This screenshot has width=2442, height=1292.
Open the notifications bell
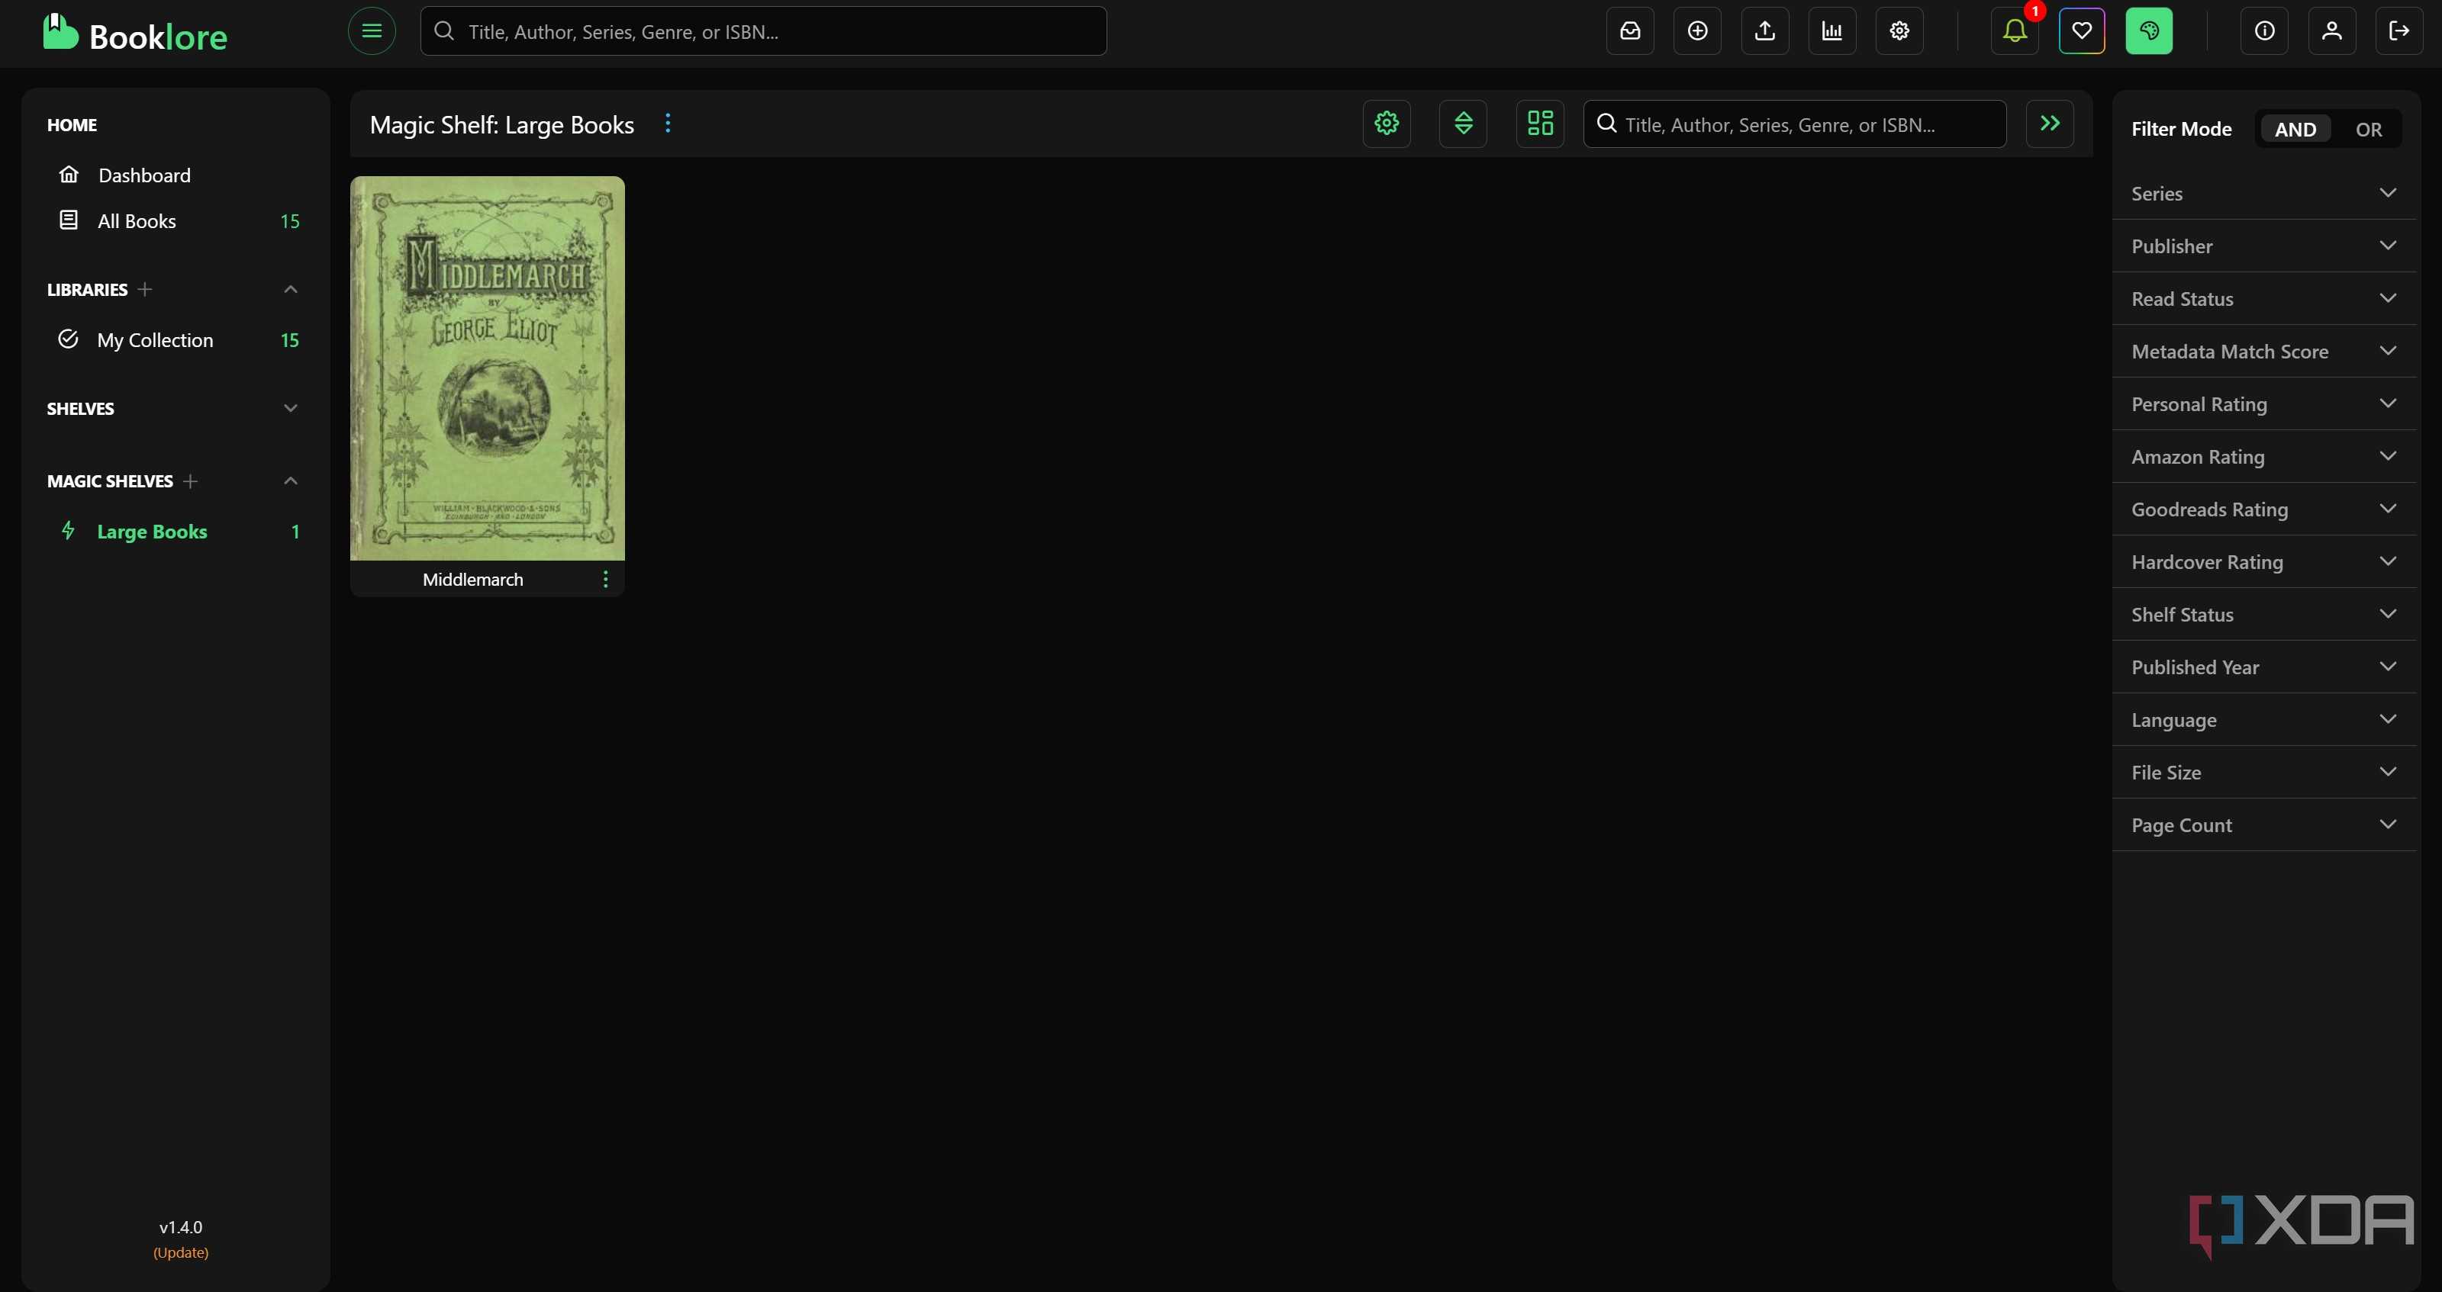2015,31
